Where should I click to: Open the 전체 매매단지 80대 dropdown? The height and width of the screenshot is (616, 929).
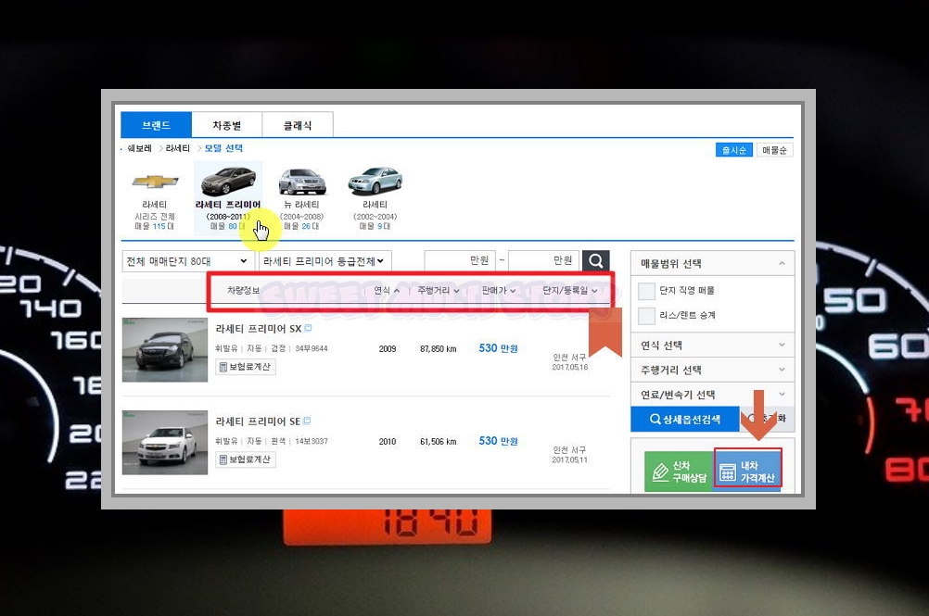187,261
